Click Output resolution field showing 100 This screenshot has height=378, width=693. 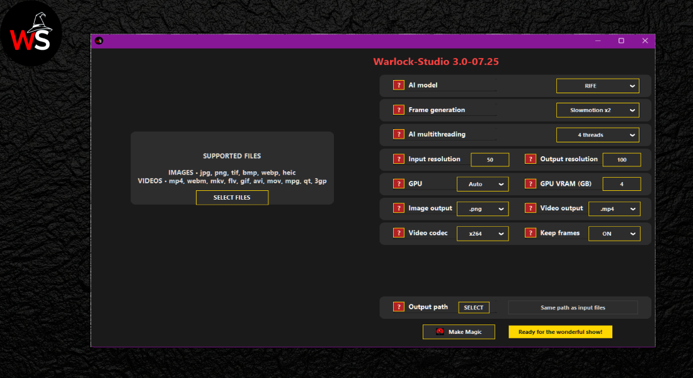(621, 159)
